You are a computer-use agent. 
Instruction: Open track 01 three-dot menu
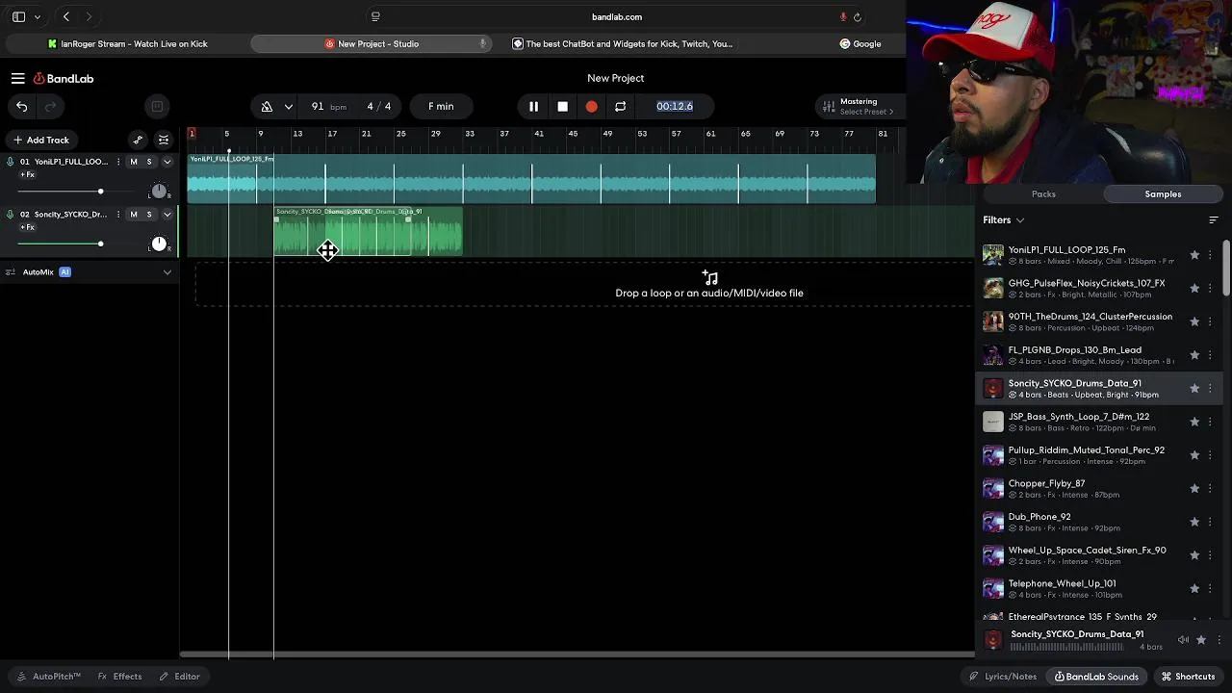(x=118, y=162)
